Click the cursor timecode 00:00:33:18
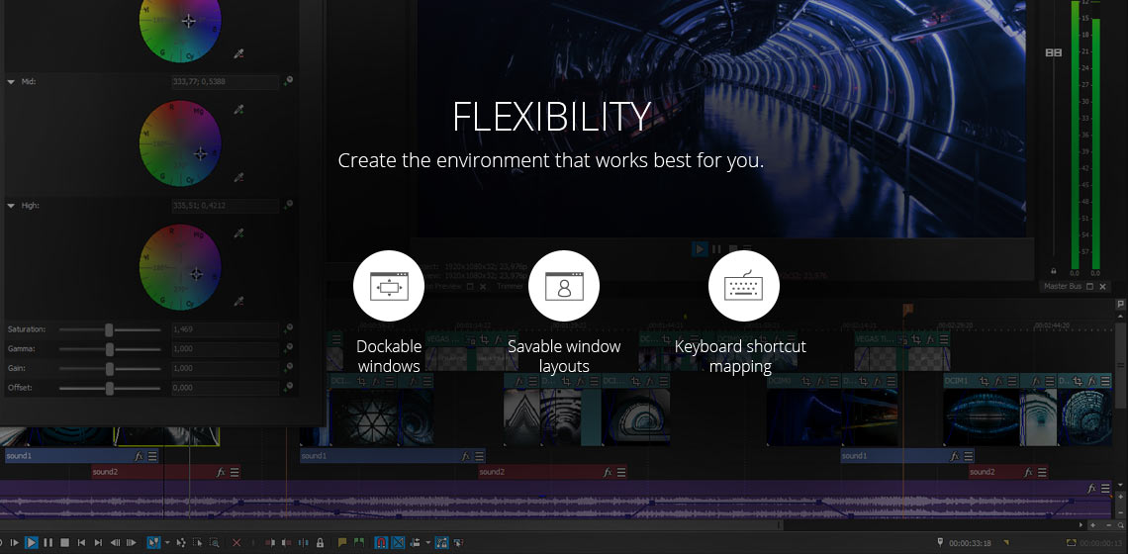The width and height of the screenshot is (1128, 554). coord(971,543)
